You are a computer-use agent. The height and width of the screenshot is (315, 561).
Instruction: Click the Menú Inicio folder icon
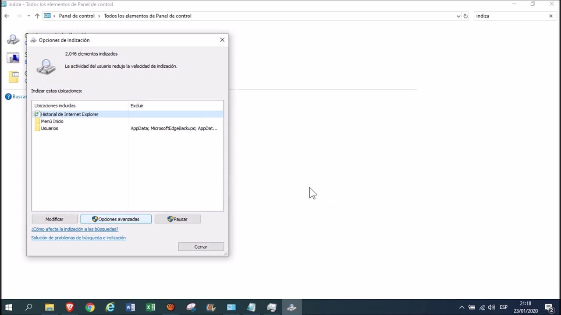point(37,121)
